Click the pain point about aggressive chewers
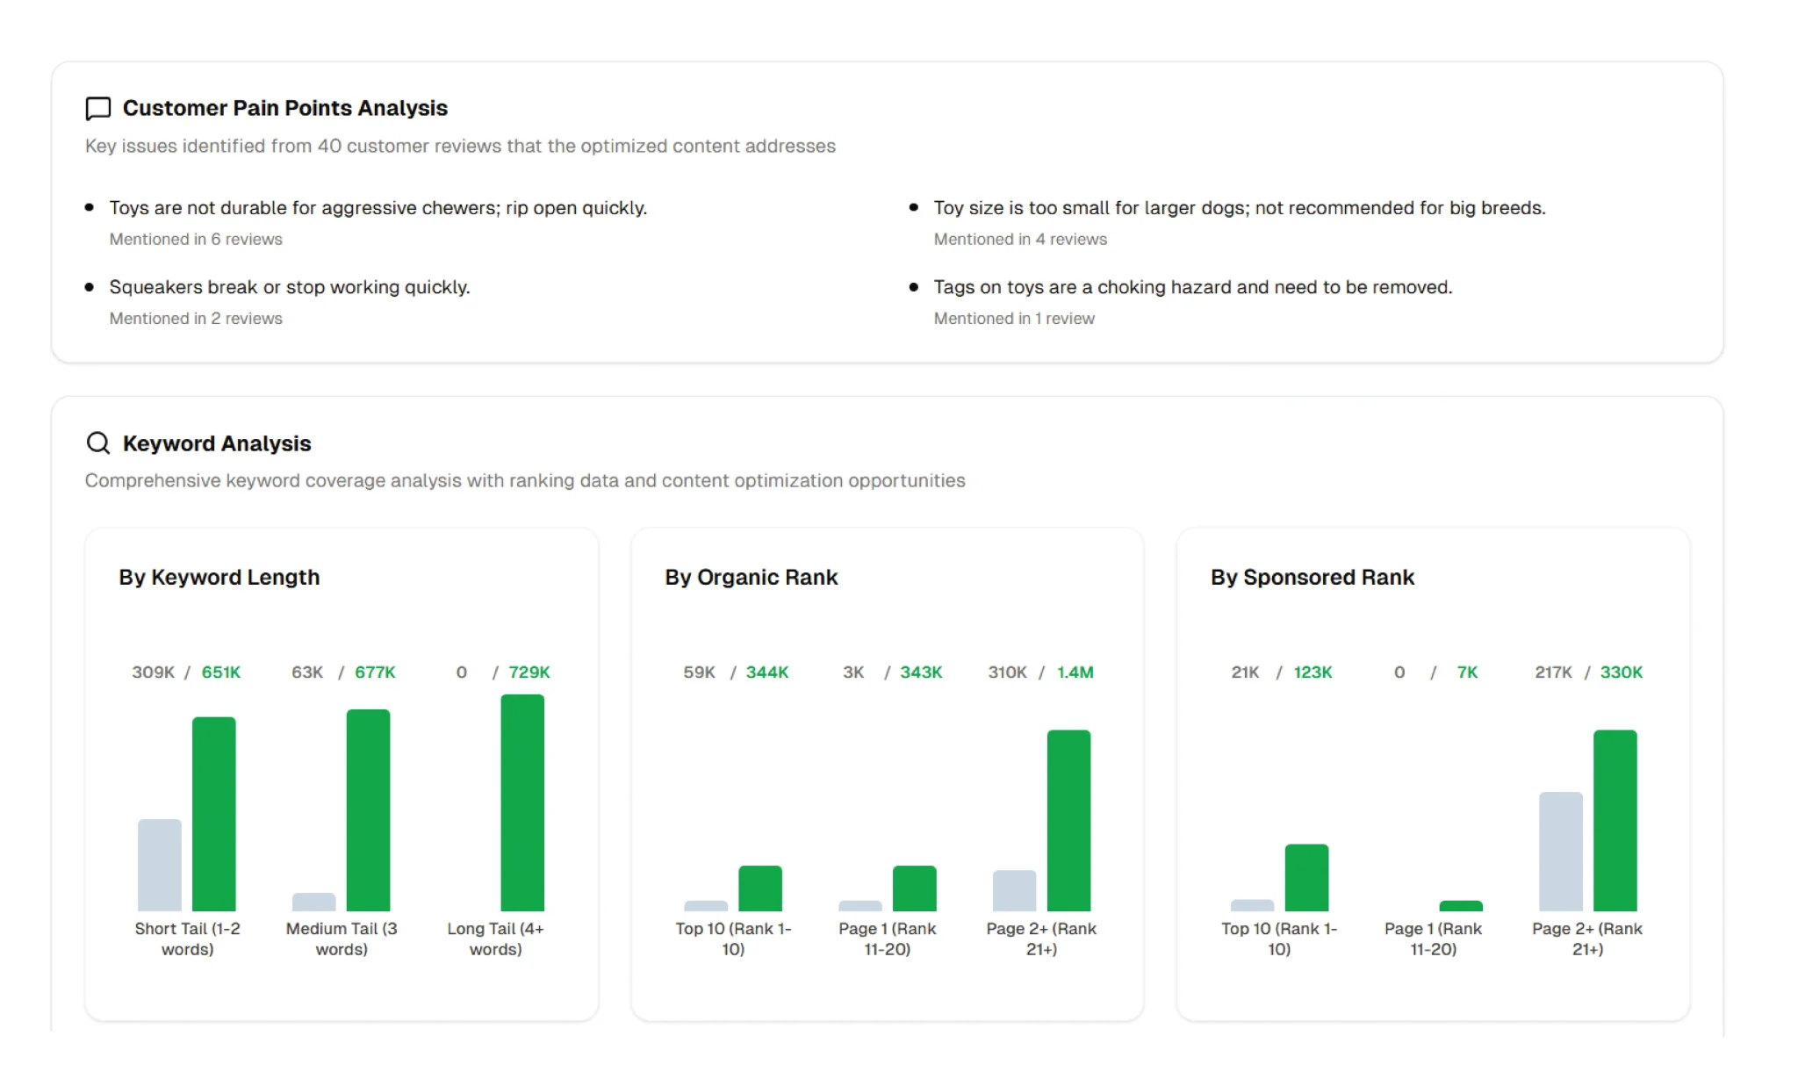Screen dimensions: 1798x1079 click(x=378, y=208)
